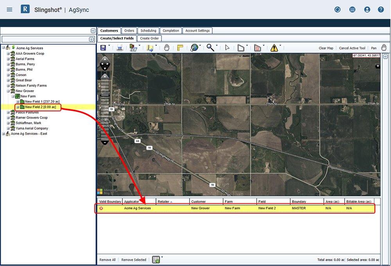Select the magnifying glass Zoom tool
This screenshot has height=266, width=391.
(210, 48)
